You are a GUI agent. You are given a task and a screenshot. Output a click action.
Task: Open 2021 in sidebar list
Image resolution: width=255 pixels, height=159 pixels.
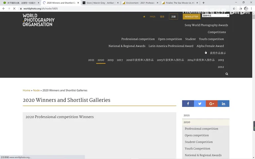pos(206,115)
